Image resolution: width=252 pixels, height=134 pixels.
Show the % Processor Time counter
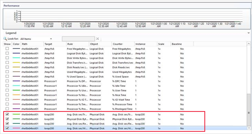click(7, 104)
